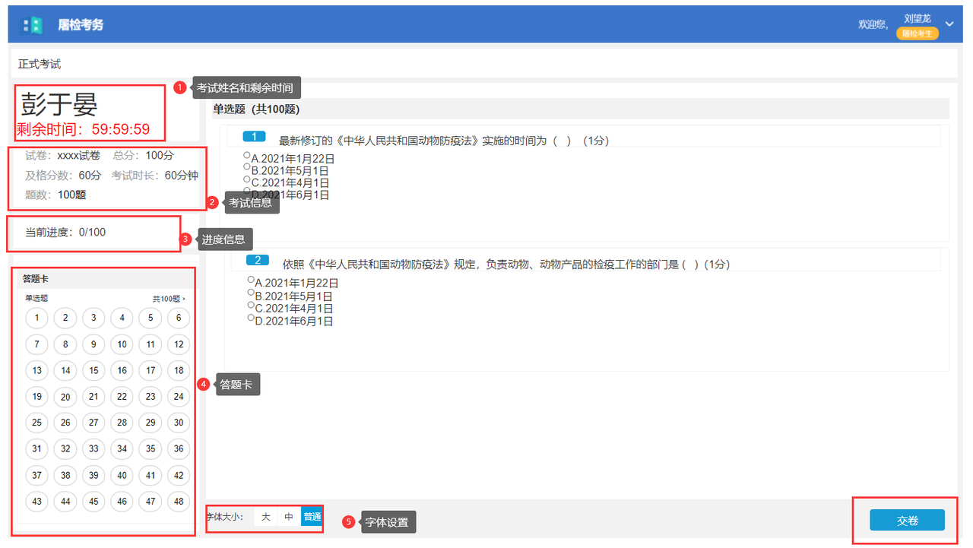Go to question 12 in answer card

(x=179, y=344)
